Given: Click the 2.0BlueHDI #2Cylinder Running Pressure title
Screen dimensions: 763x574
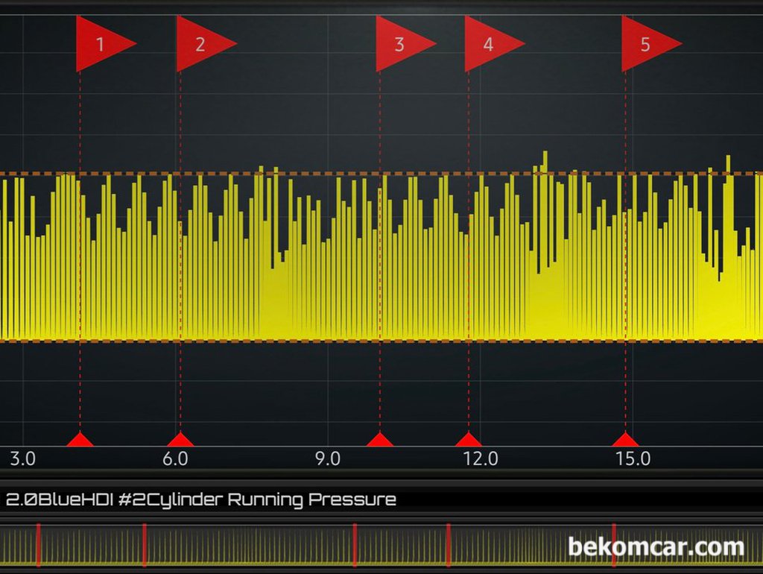Looking at the screenshot, I should pos(200,500).
